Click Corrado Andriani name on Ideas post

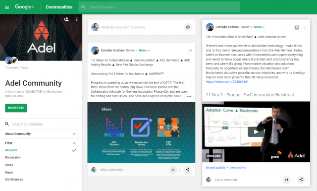coord(112,51)
